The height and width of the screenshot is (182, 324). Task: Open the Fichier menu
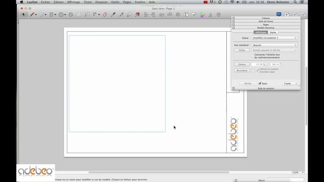(x=46, y=2)
